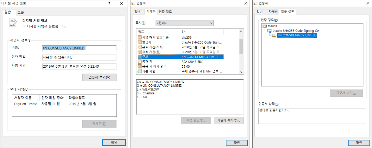This screenshot has height=148, width=372.
Task: Select 기본 제한 row
Action: (181, 71)
